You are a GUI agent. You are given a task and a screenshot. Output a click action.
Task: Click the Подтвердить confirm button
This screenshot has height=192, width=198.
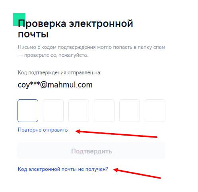(x=91, y=151)
